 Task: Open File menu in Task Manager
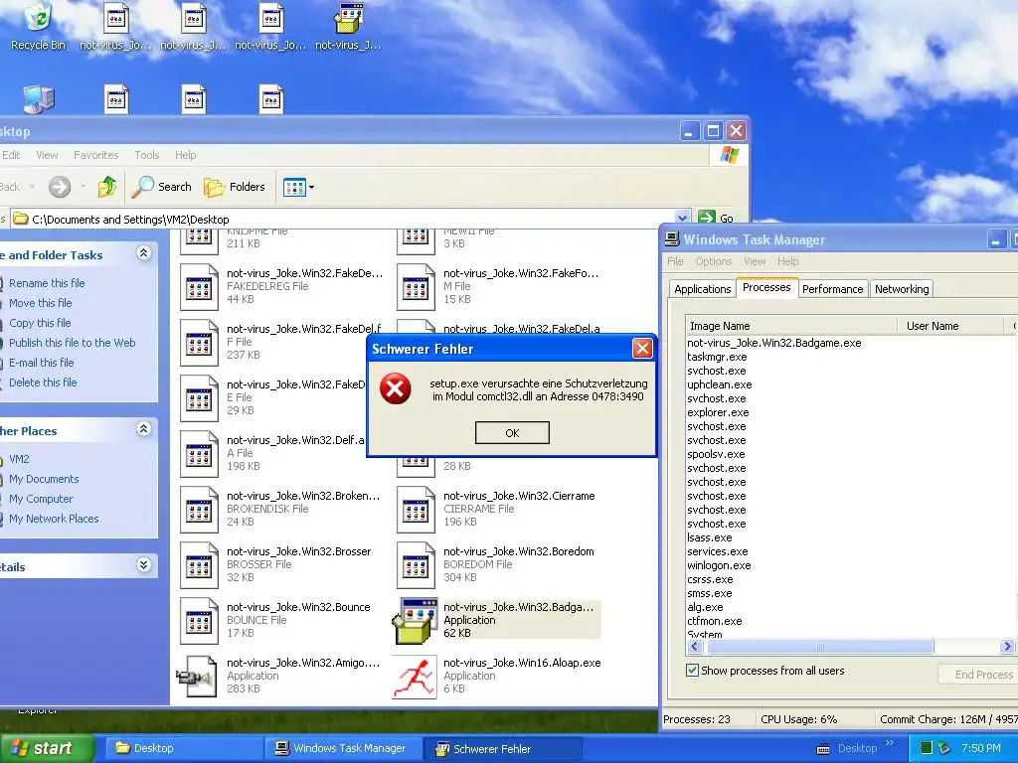point(675,261)
